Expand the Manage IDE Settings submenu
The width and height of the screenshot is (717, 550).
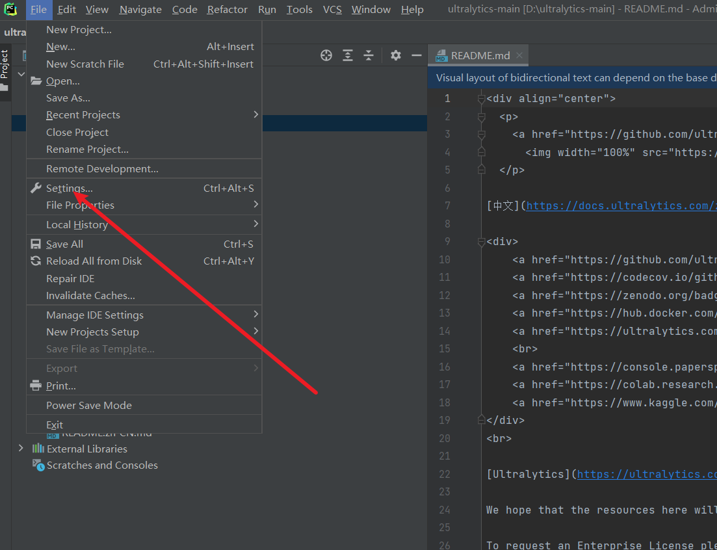pos(256,315)
